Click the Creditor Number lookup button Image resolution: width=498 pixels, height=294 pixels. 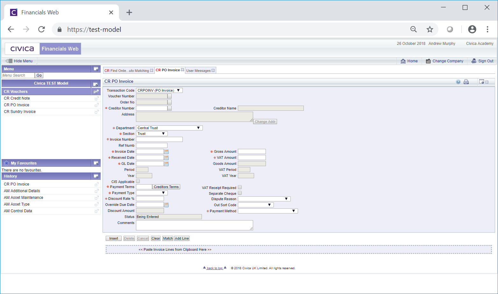click(x=170, y=108)
